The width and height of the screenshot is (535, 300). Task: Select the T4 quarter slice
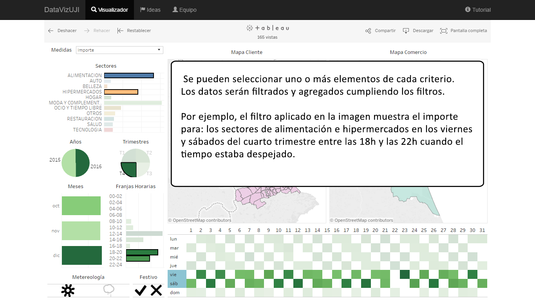point(130,169)
